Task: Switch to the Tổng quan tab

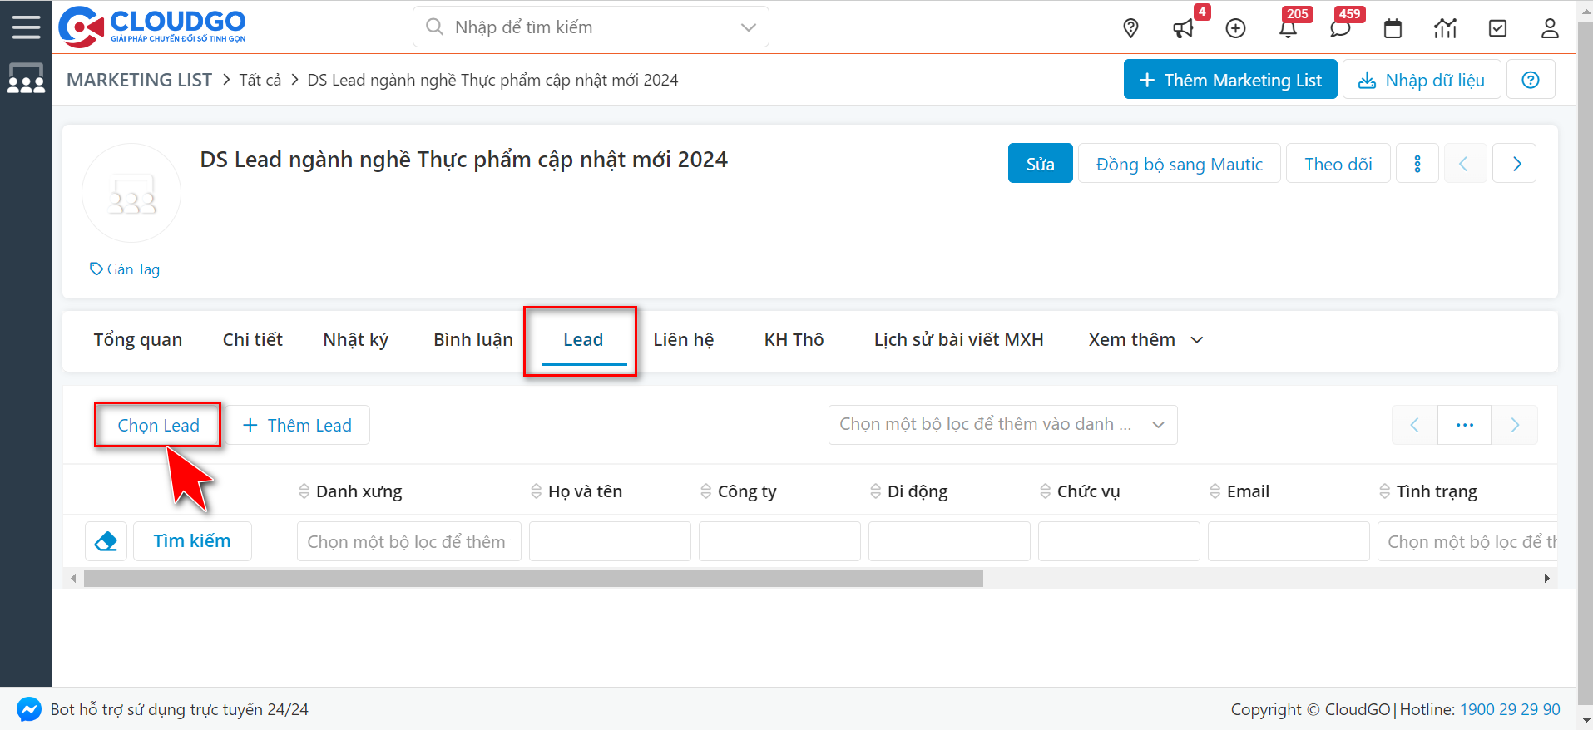Action: point(137,340)
